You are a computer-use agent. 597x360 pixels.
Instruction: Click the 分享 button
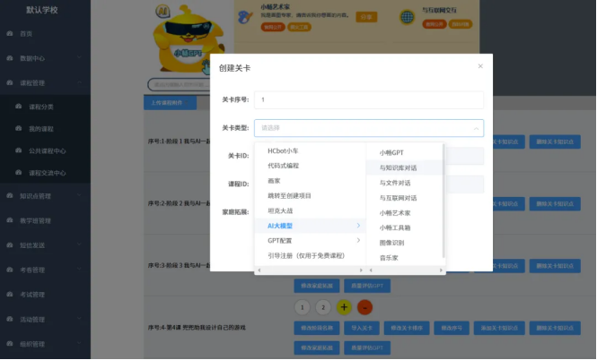(x=366, y=17)
